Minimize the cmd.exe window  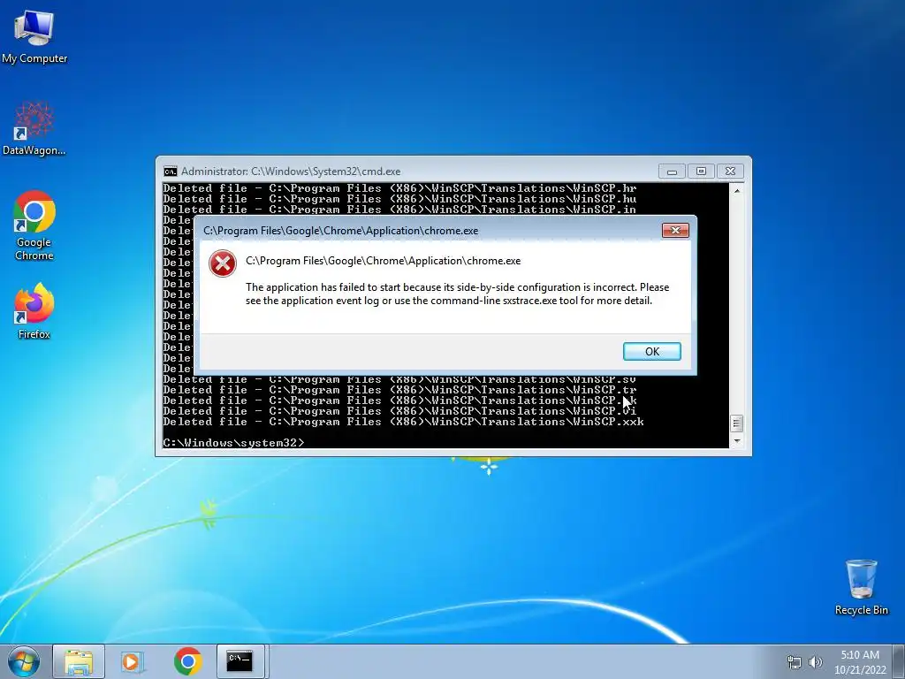672,172
